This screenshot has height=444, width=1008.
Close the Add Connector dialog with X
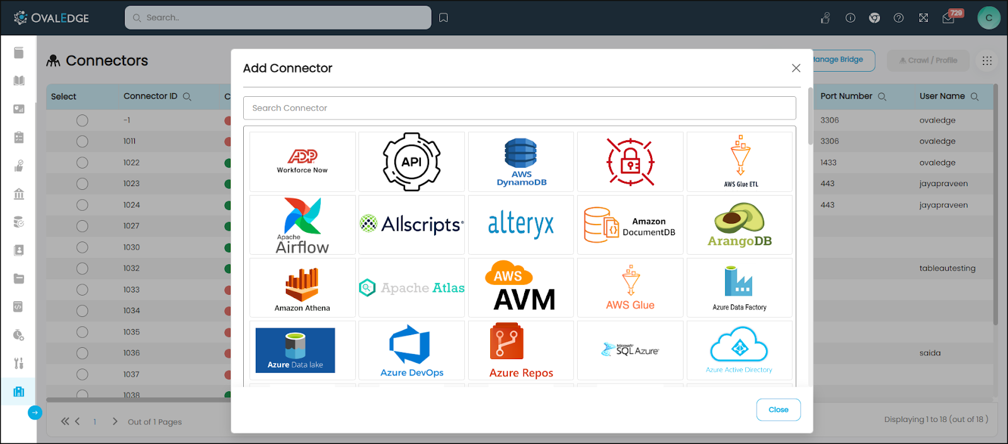[x=796, y=68]
